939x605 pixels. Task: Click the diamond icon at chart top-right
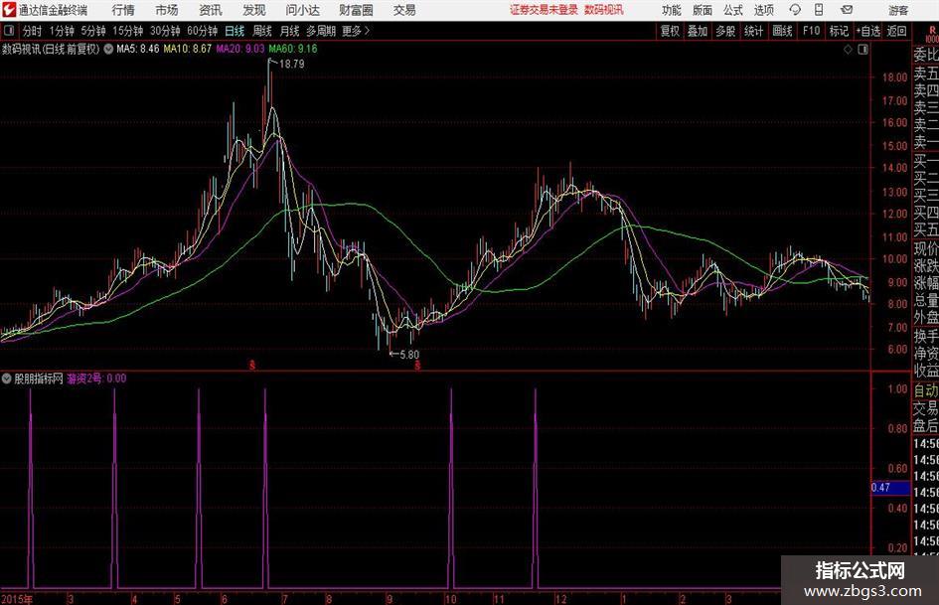[x=848, y=50]
